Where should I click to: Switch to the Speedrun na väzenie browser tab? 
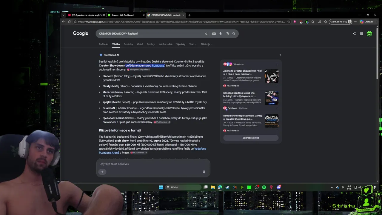click(86, 15)
